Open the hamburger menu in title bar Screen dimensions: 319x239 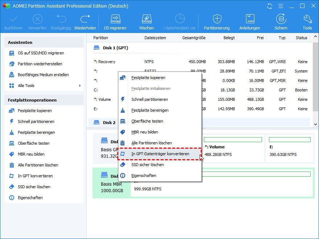tap(281, 6)
